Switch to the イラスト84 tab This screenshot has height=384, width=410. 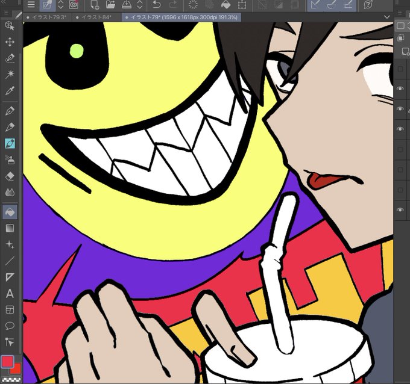click(96, 17)
